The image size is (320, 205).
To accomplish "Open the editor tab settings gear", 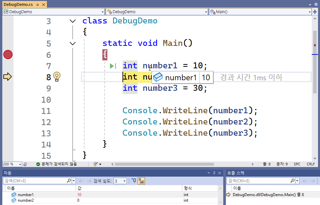I will point(316,4).
